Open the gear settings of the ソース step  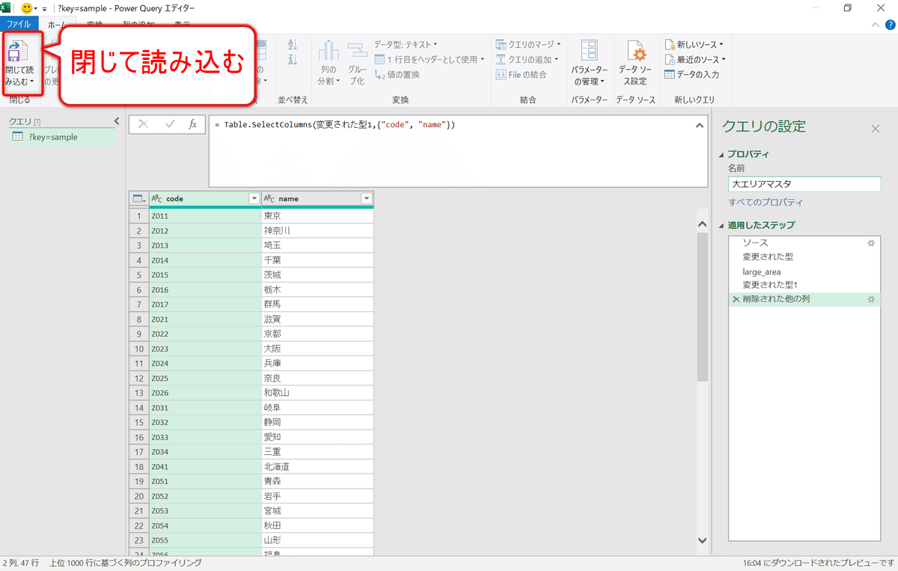coord(870,243)
